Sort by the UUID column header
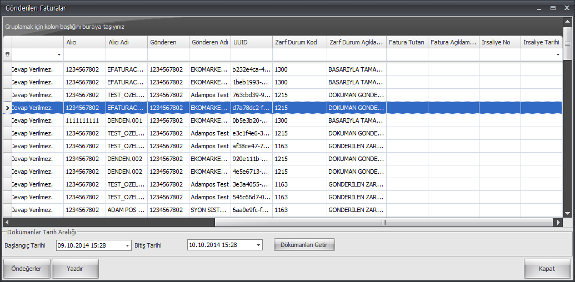This screenshot has height=282, width=575. [252, 42]
